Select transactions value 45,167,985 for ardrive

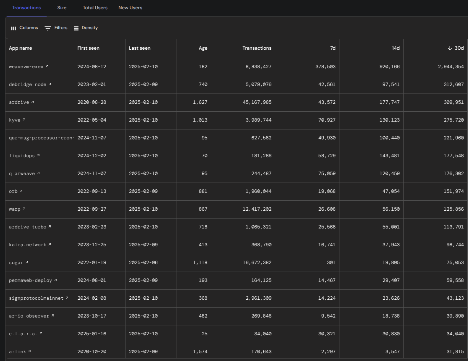257,102
